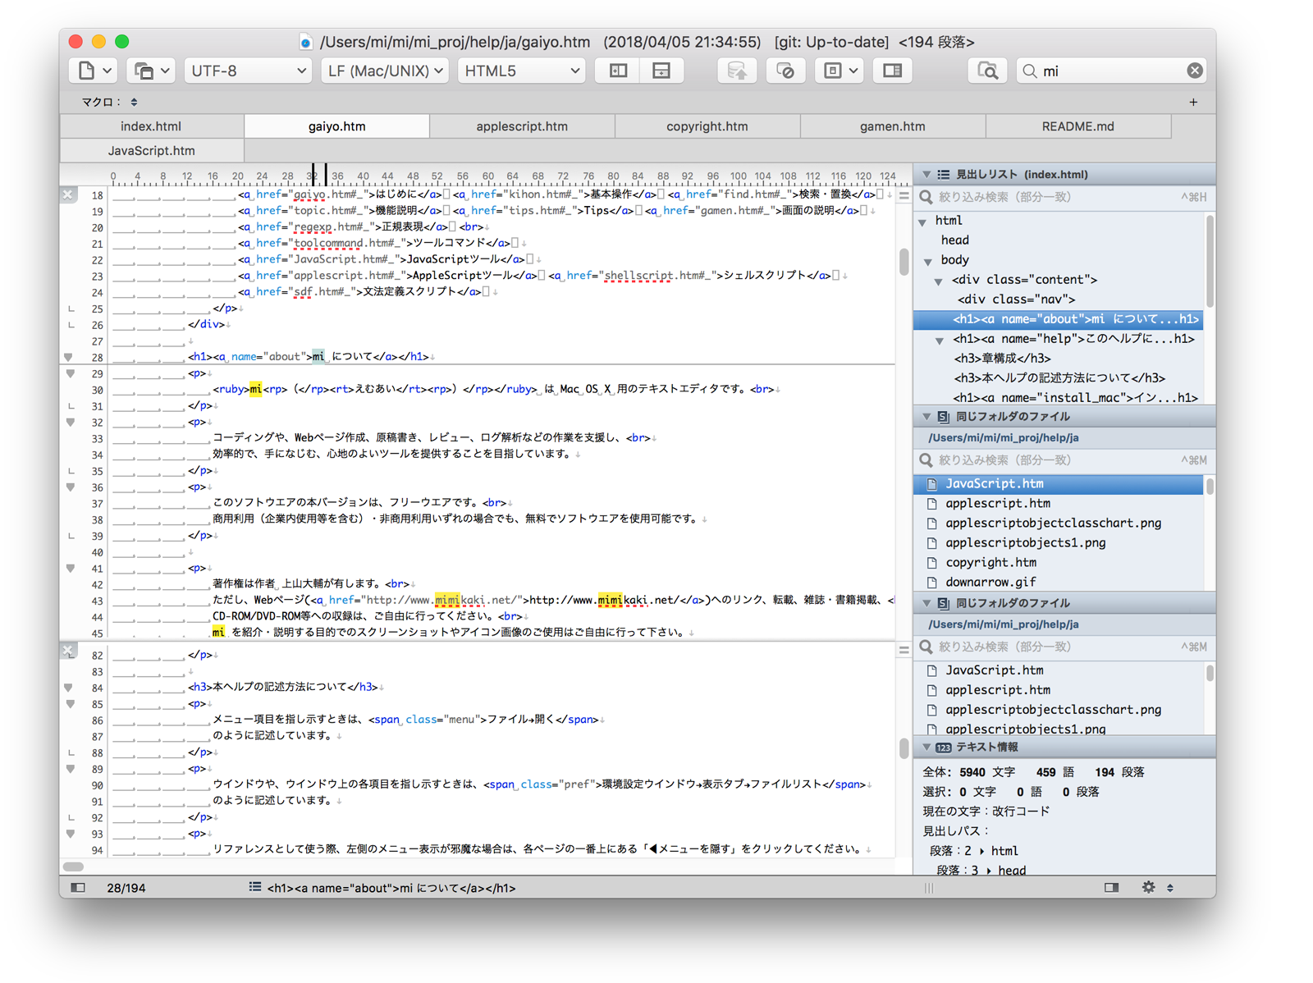Screen dimensions: 1313x983
Task: Click first folder files filter search field
Action: tap(1064, 460)
